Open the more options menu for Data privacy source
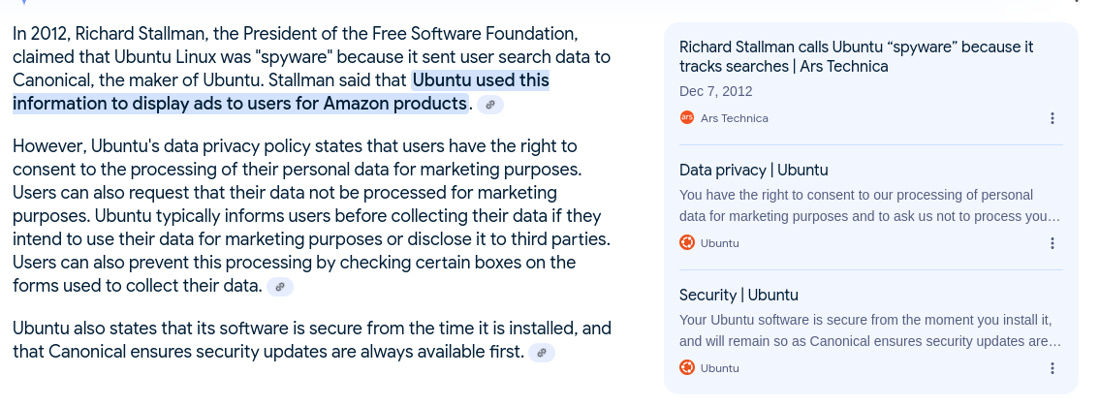This screenshot has width=1100, height=407. coord(1053,243)
